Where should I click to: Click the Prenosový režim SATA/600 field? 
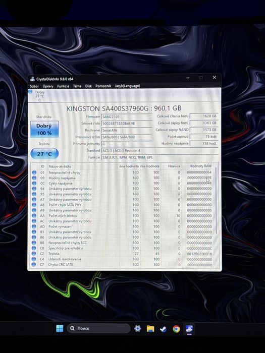pos(127,137)
